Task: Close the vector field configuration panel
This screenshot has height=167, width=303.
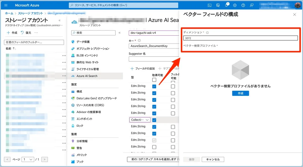Action: point(294,15)
